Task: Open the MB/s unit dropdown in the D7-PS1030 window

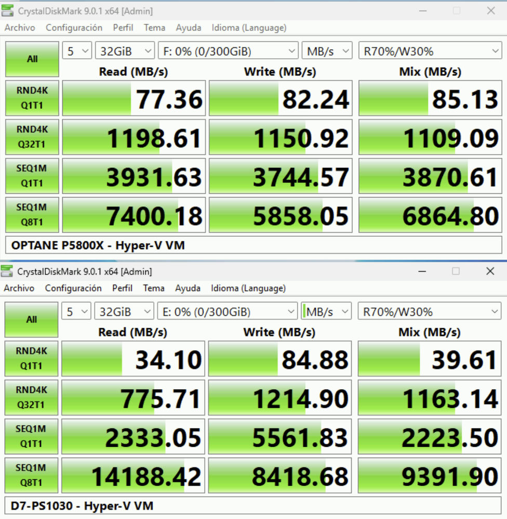Action: (x=327, y=311)
